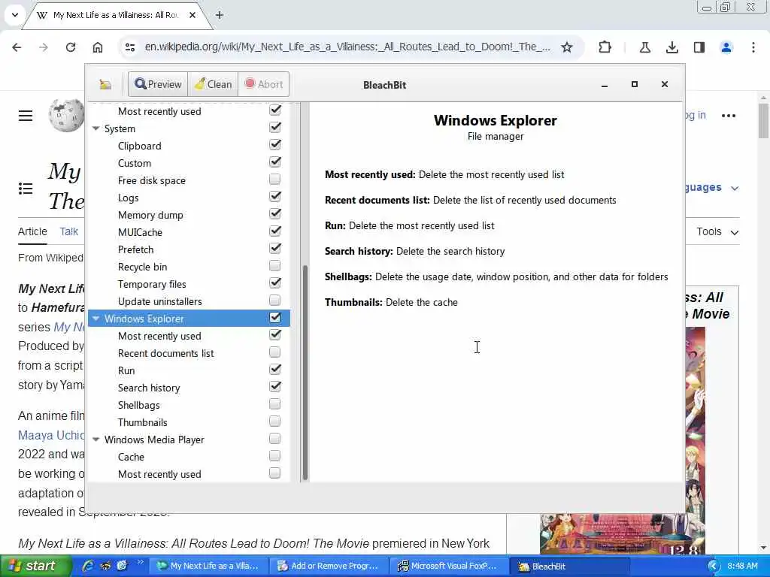
Task: Open the show-more quick launch chevron
Action: [x=140, y=562]
